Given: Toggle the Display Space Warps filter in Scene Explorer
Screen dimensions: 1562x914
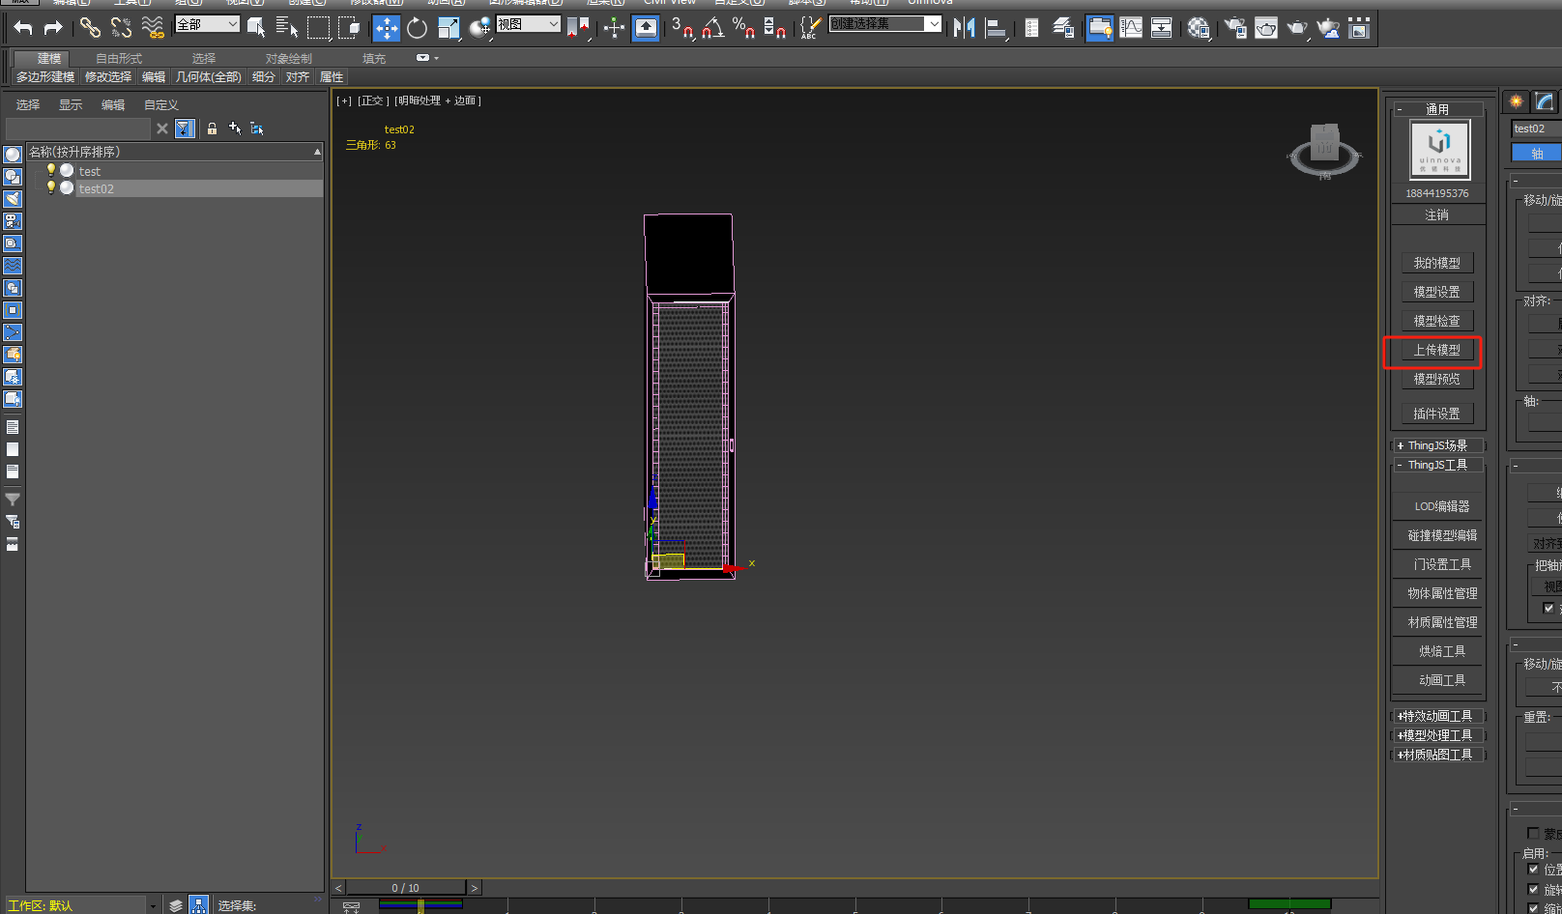Looking at the screenshot, I should pyautogui.click(x=13, y=266).
